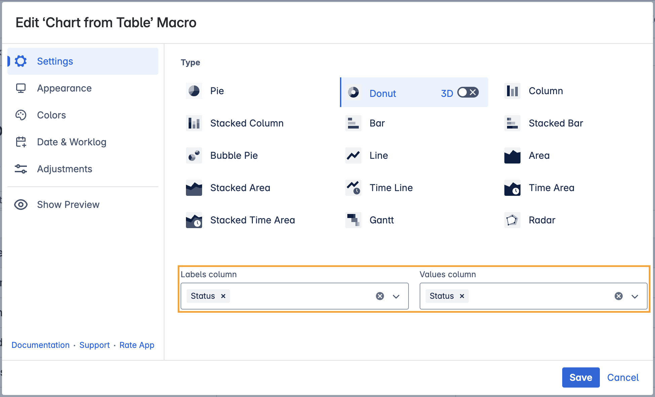This screenshot has width=655, height=397.
Task: Expand the Values column dropdown arrow
Action: 635,296
